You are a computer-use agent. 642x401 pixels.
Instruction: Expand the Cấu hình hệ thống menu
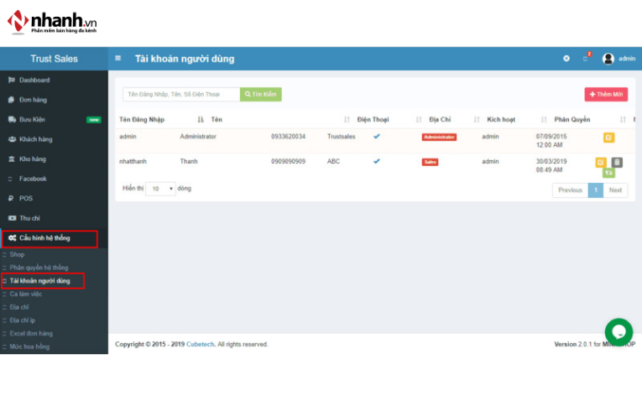pyautogui.click(x=50, y=238)
